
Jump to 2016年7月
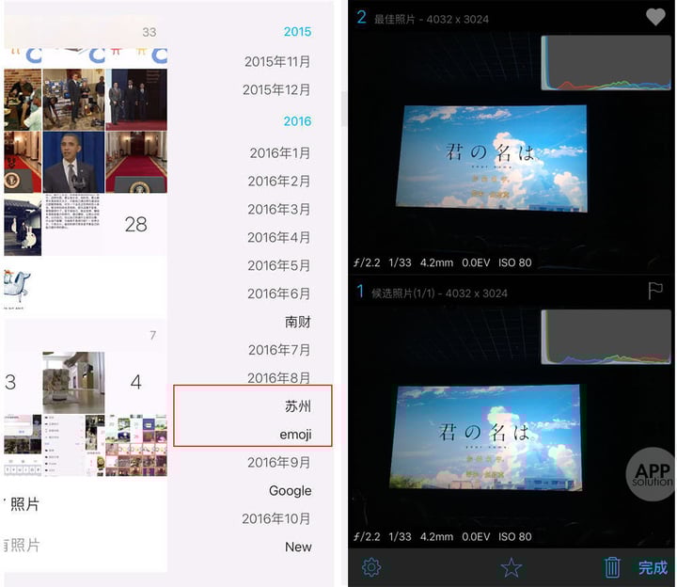click(279, 349)
